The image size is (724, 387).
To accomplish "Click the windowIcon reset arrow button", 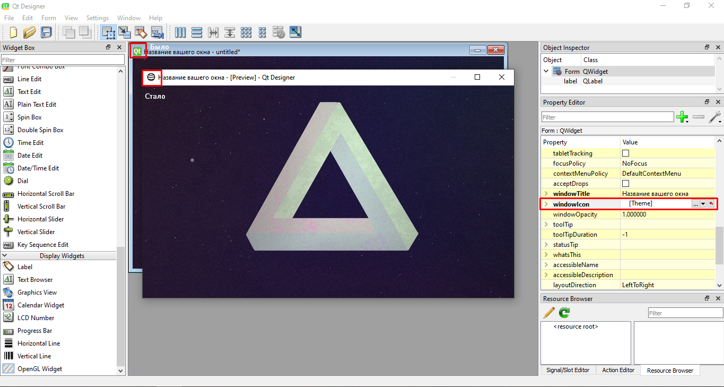I will pos(711,204).
